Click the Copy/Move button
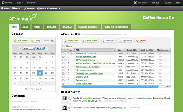The width and height of the screenshot is (183, 112). coord(126,41)
